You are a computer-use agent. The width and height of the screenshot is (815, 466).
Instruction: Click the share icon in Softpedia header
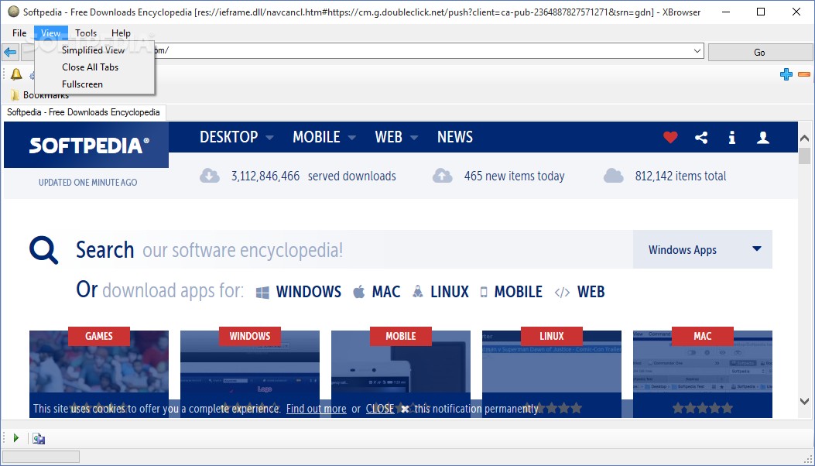point(701,137)
